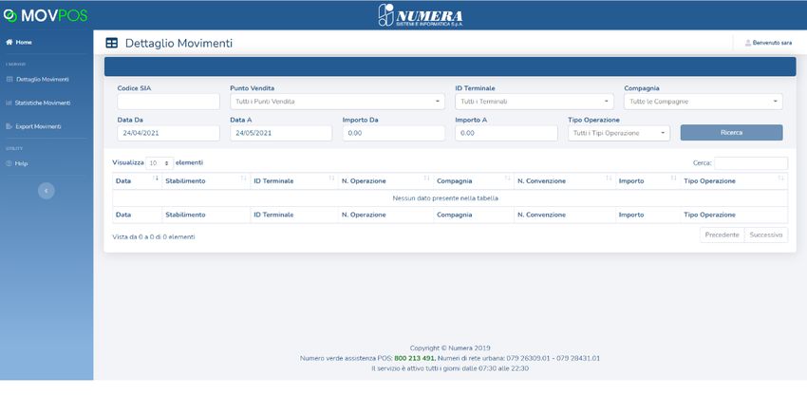The width and height of the screenshot is (807, 395).
Task: Click the Export Movimenti sidebar icon
Action: pos(9,126)
